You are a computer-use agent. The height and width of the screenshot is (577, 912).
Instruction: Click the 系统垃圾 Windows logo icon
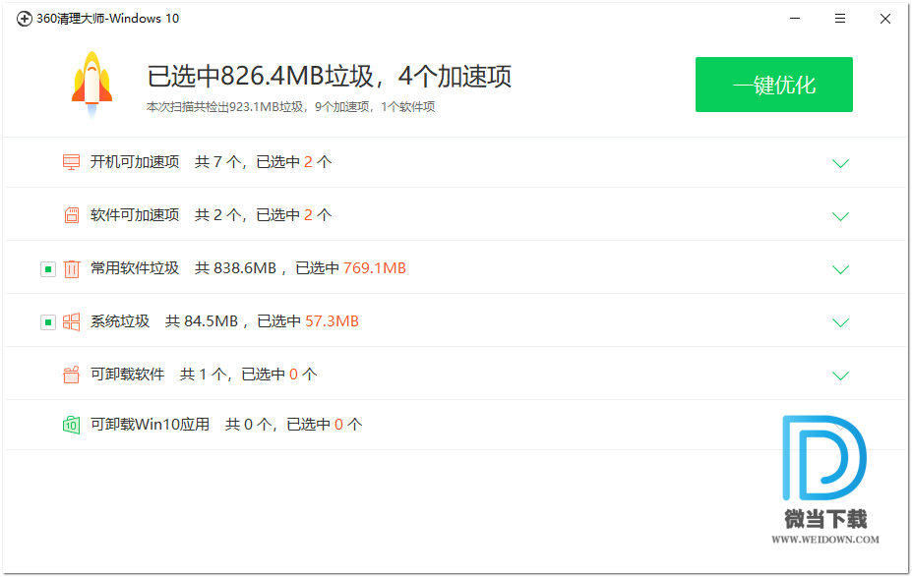(x=71, y=321)
